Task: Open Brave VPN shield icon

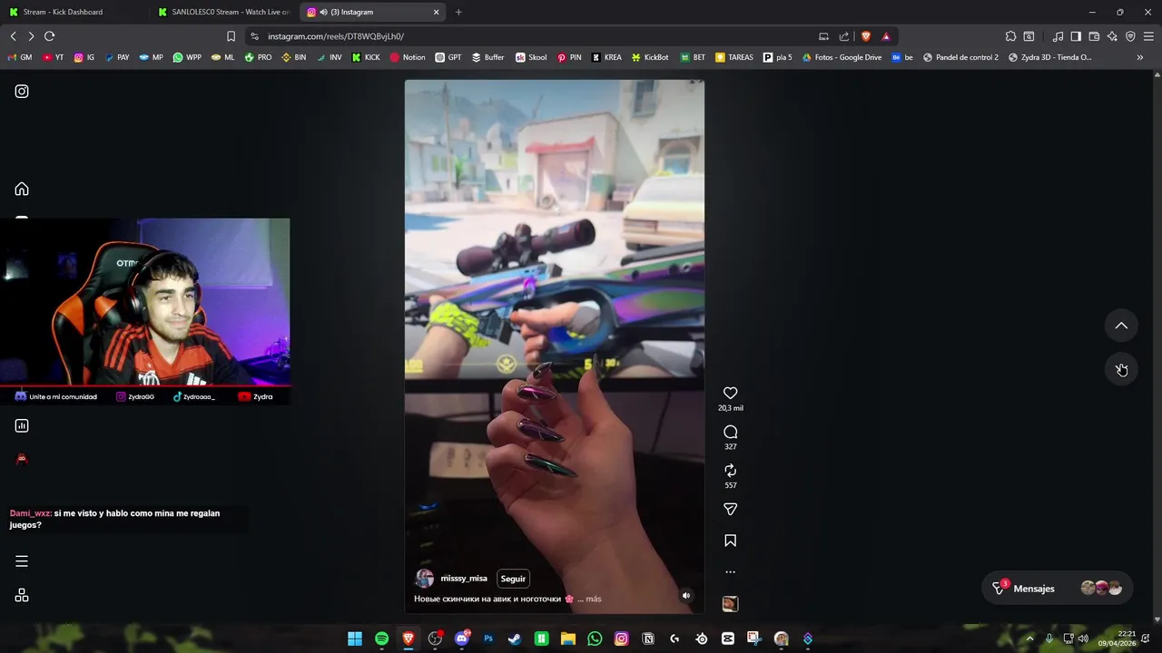Action: coord(1130,36)
